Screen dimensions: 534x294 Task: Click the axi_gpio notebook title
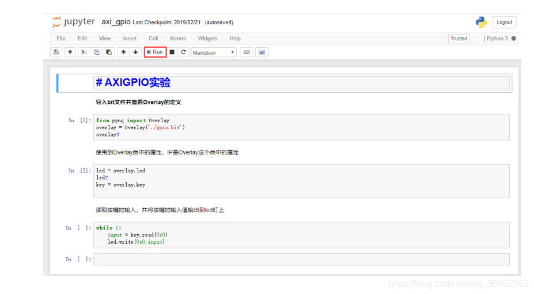click(116, 22)
